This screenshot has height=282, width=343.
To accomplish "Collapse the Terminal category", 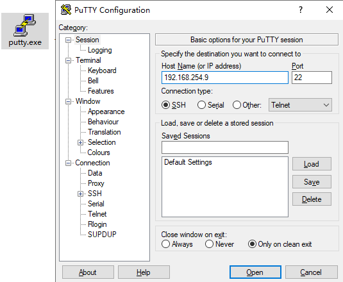I will [x=68, y=60].
